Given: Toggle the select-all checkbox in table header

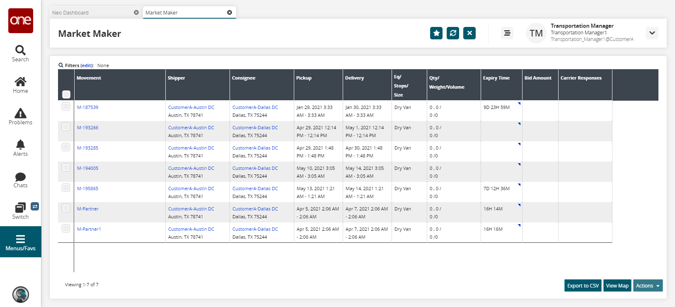Looking at the screenshot, I should 66,94.
